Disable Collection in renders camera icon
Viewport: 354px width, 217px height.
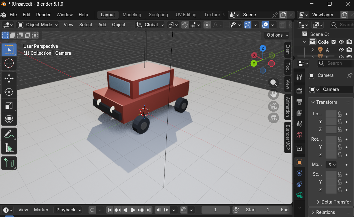tap(349, 42)
